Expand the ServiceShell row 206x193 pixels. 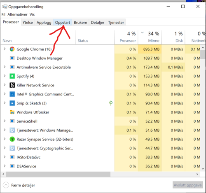click(5, 121)
